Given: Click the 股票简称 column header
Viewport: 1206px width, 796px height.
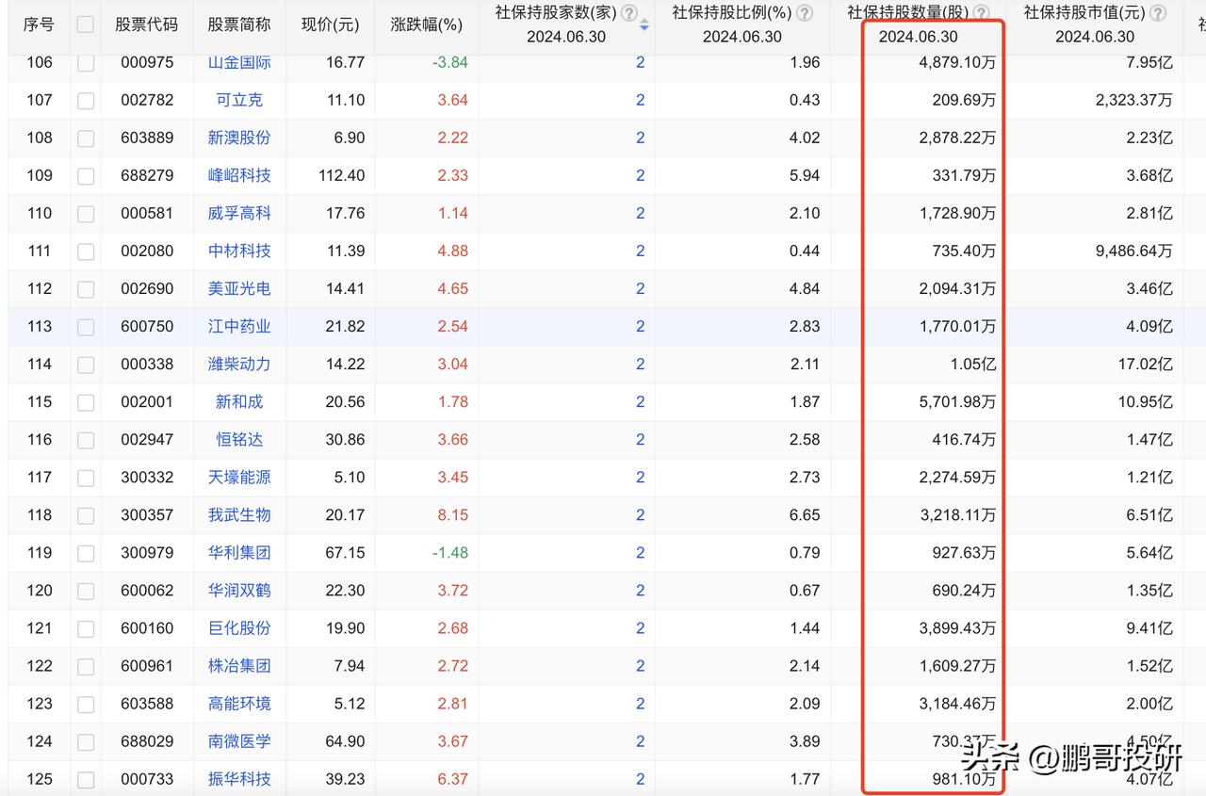Looking at the screenshot, I should [239, 24].
